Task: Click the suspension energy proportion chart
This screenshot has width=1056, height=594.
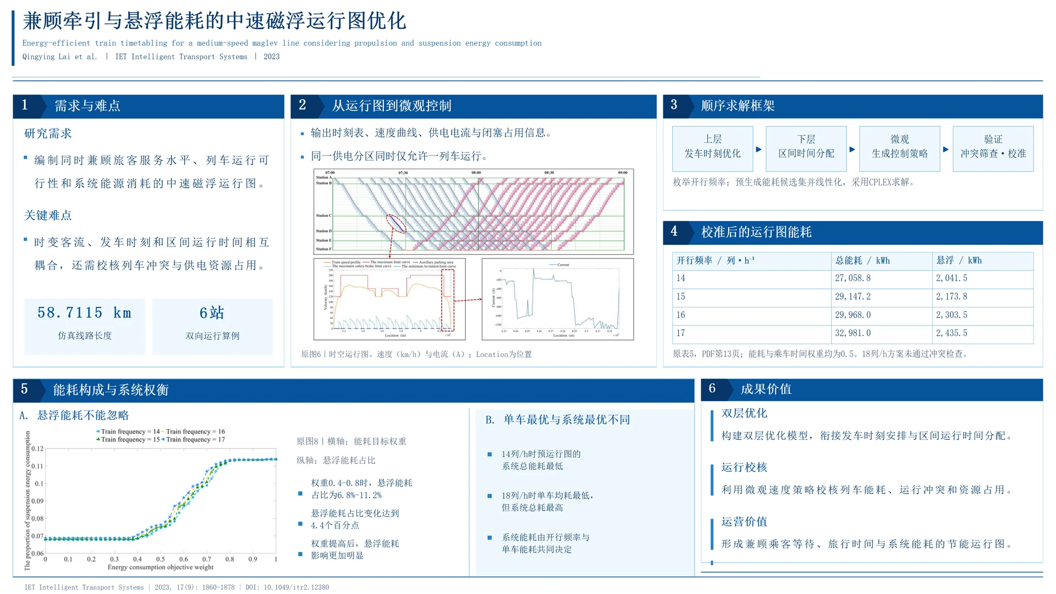Action: 151,499
